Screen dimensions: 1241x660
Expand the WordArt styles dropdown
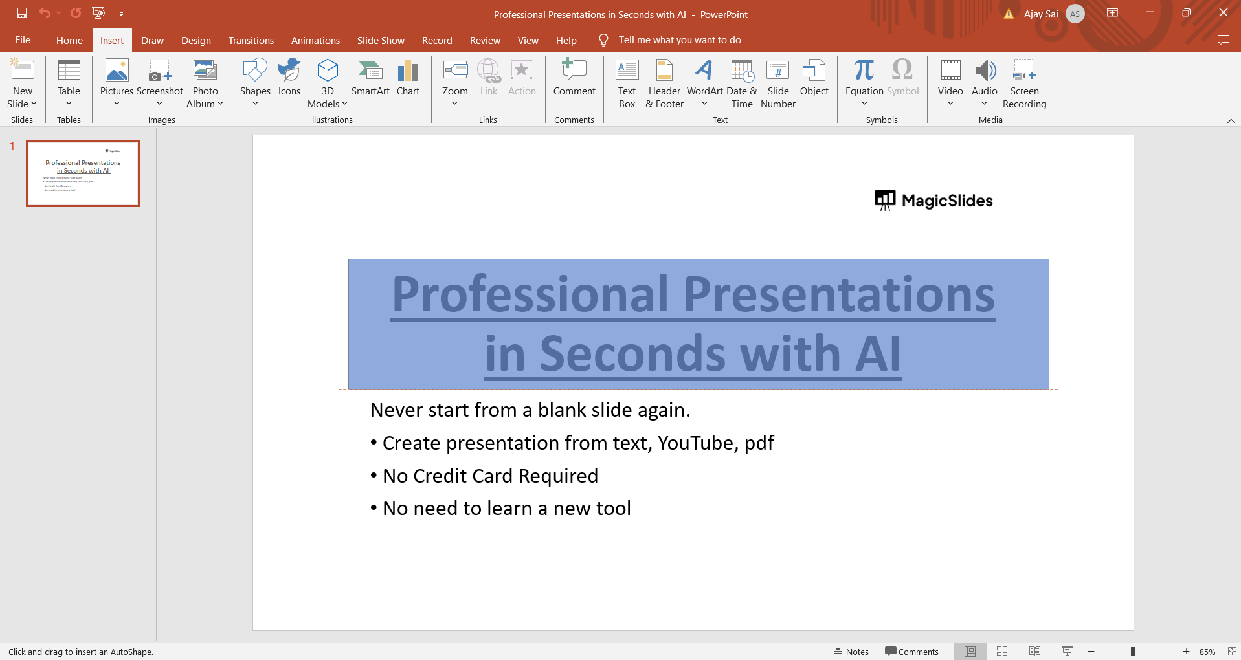click(x=704, y=103)
